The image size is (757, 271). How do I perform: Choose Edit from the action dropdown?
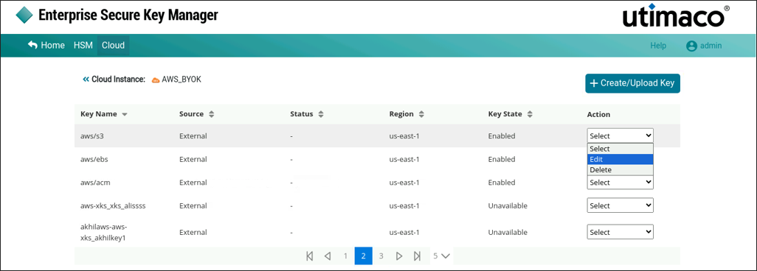click(621, 159)
